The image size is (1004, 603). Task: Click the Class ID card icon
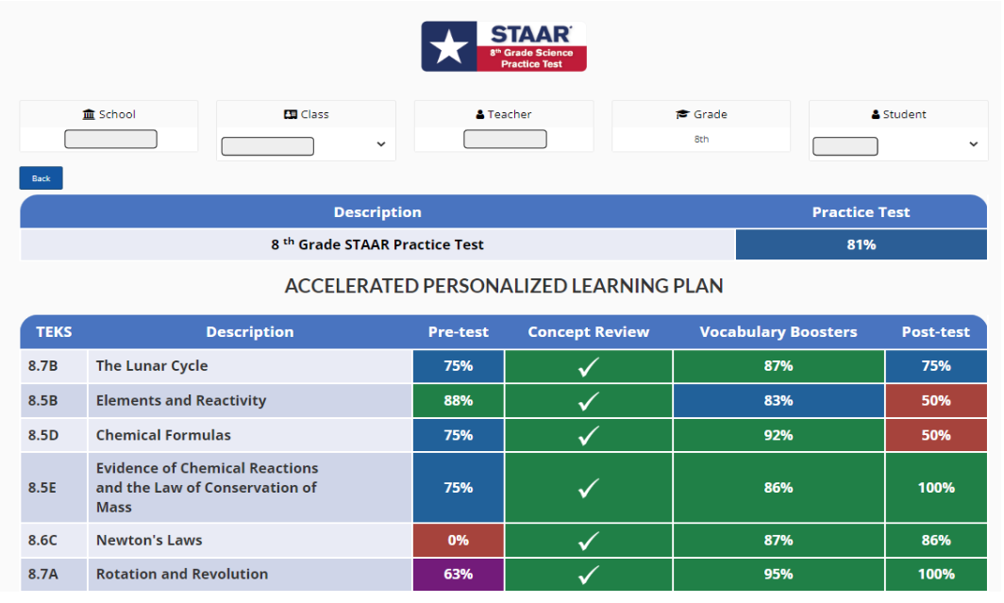(291, 114)
